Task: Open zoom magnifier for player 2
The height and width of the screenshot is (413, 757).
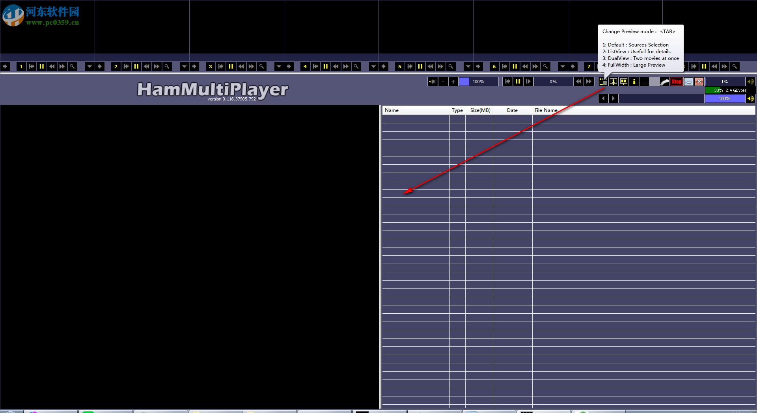Action: [x=167, y=67]
